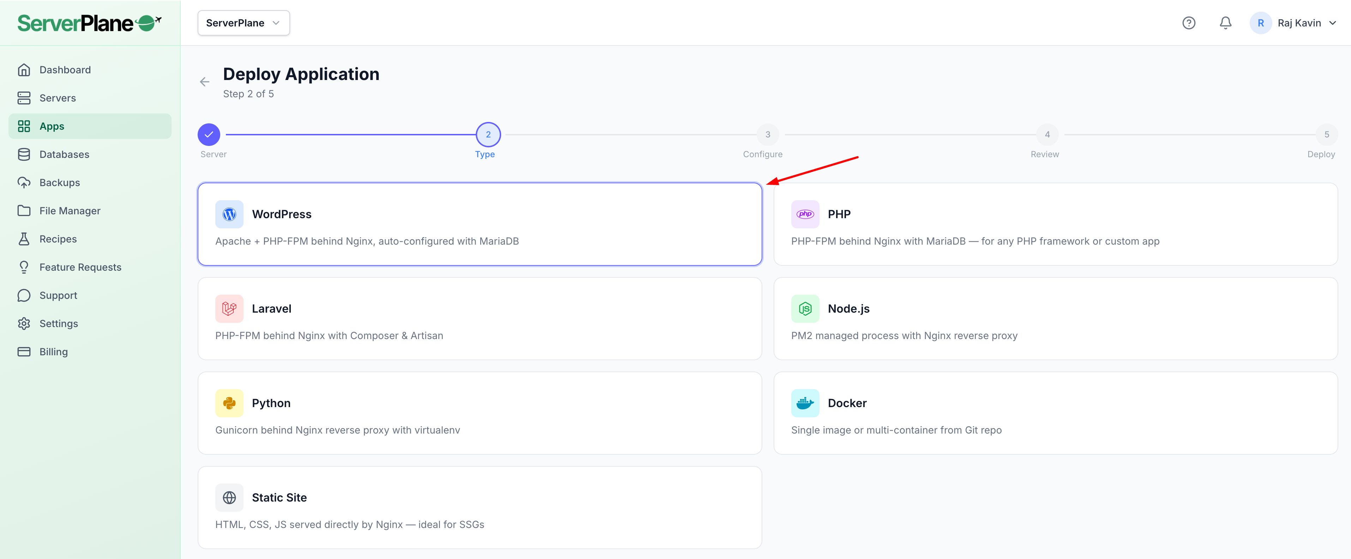Click the Python logo icon
This screenshot has height=559, width=1351.
click(229, 403)
